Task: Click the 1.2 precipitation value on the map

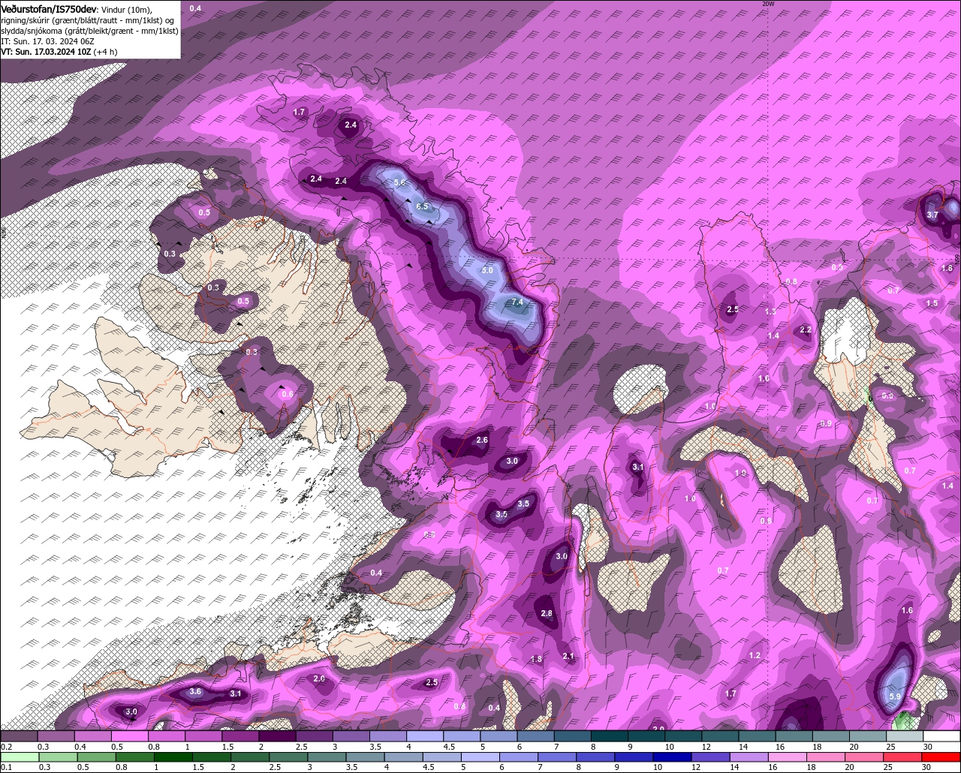Action: click(x=755, y=655)
